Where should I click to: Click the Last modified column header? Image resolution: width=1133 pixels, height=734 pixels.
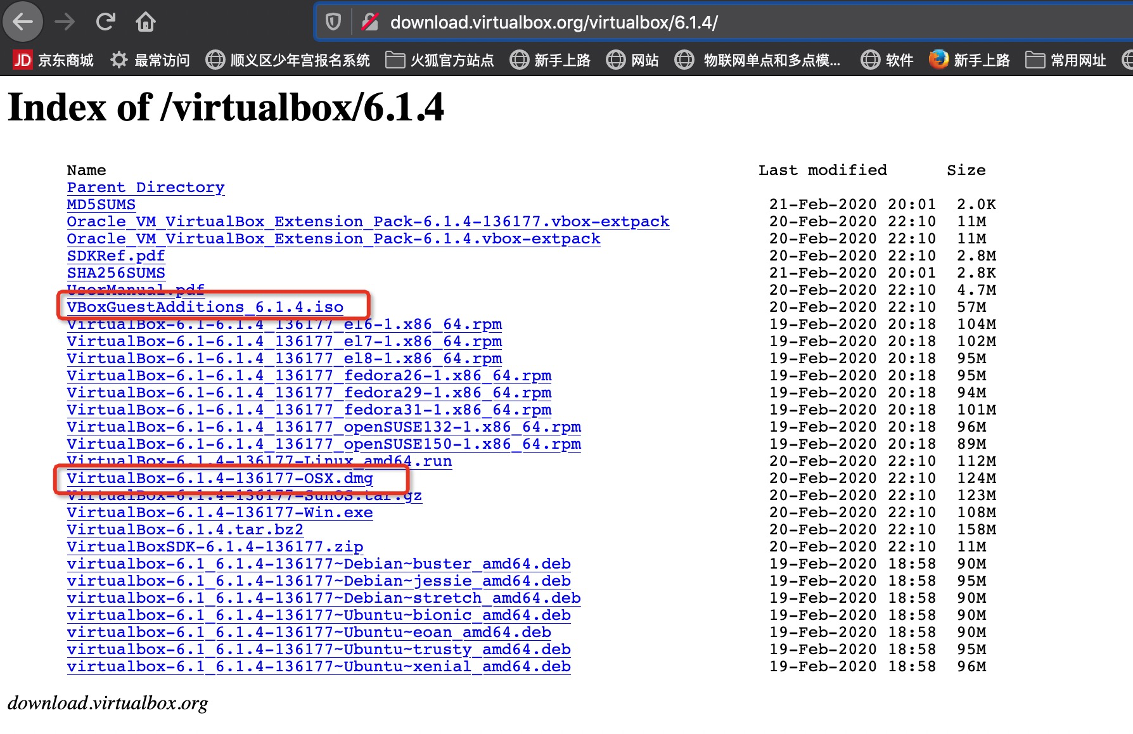[823, 171]
